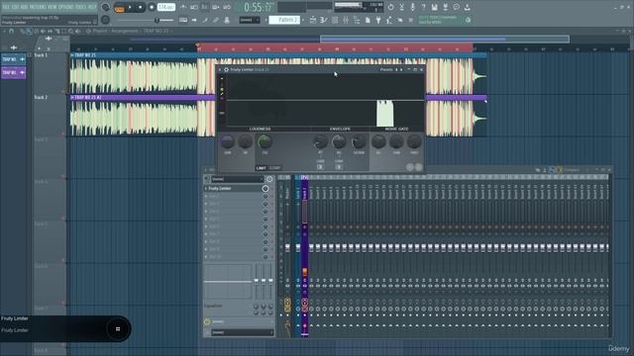The width and height of the screenshot is (634, 356).
Task: Click the speech bubble icon in toolbar
Action: [x=456, y=7]
